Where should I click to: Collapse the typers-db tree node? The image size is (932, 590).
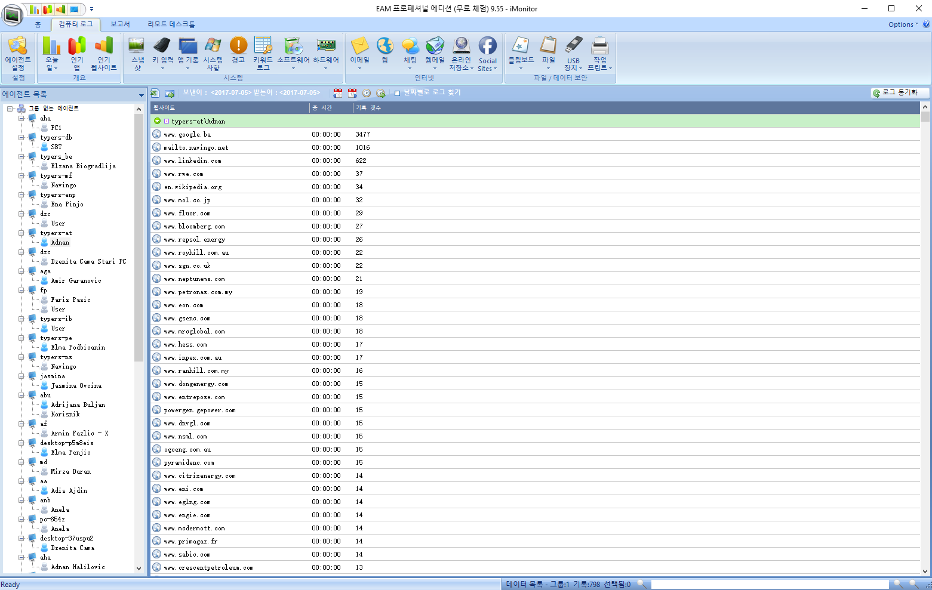(21, 137)
